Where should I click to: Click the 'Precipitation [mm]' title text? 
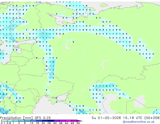click(x=16, y=118)
